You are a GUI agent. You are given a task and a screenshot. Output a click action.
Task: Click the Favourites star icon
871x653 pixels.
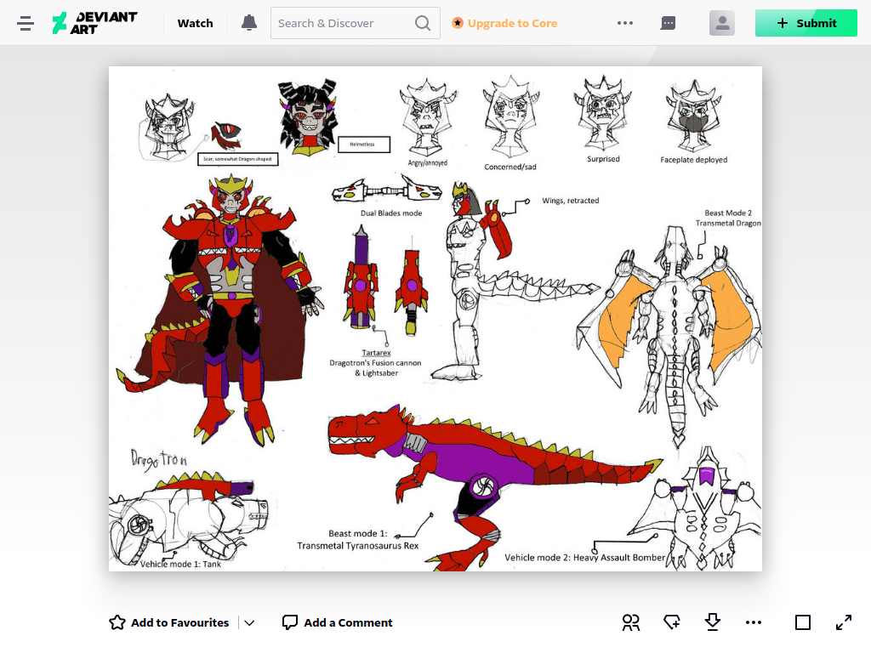point(117,622)
